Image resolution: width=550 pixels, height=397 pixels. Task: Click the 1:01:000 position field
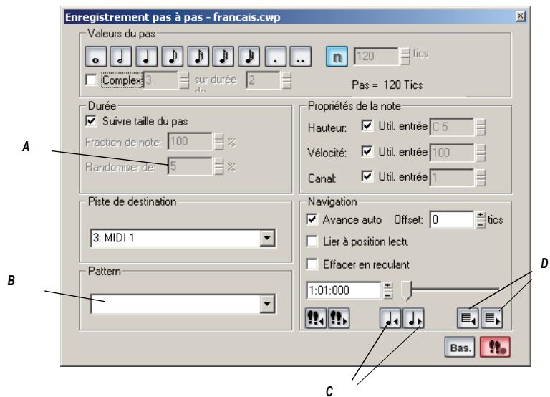click(344, 290)
